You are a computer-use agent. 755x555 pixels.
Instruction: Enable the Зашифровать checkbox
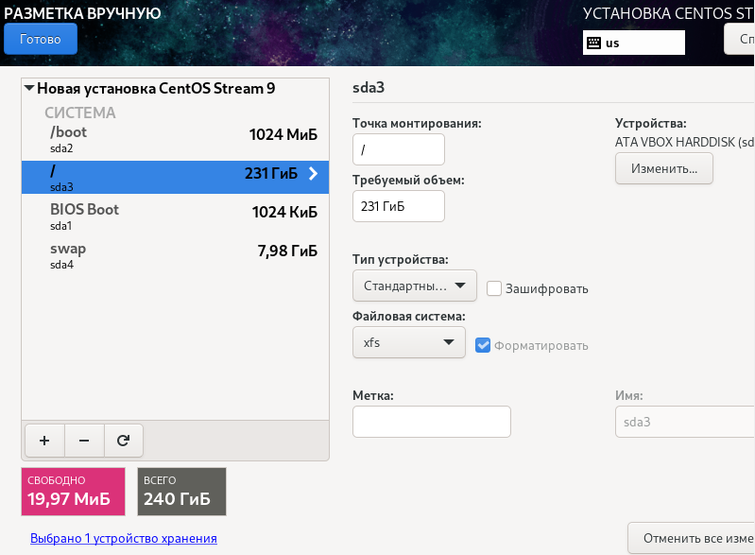coord(494,288)
